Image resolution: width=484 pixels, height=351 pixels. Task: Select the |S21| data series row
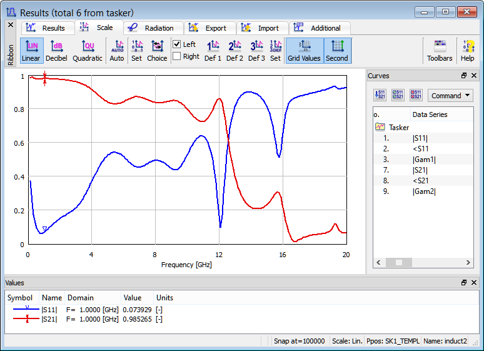tap(420, 170)
